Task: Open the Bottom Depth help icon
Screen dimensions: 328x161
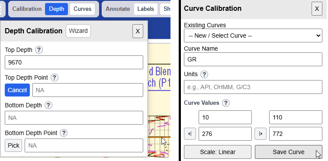Action: click(x=48, y=105)
